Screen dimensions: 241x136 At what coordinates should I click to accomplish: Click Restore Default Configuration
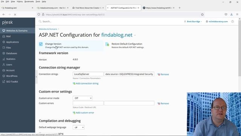point(127,44)
